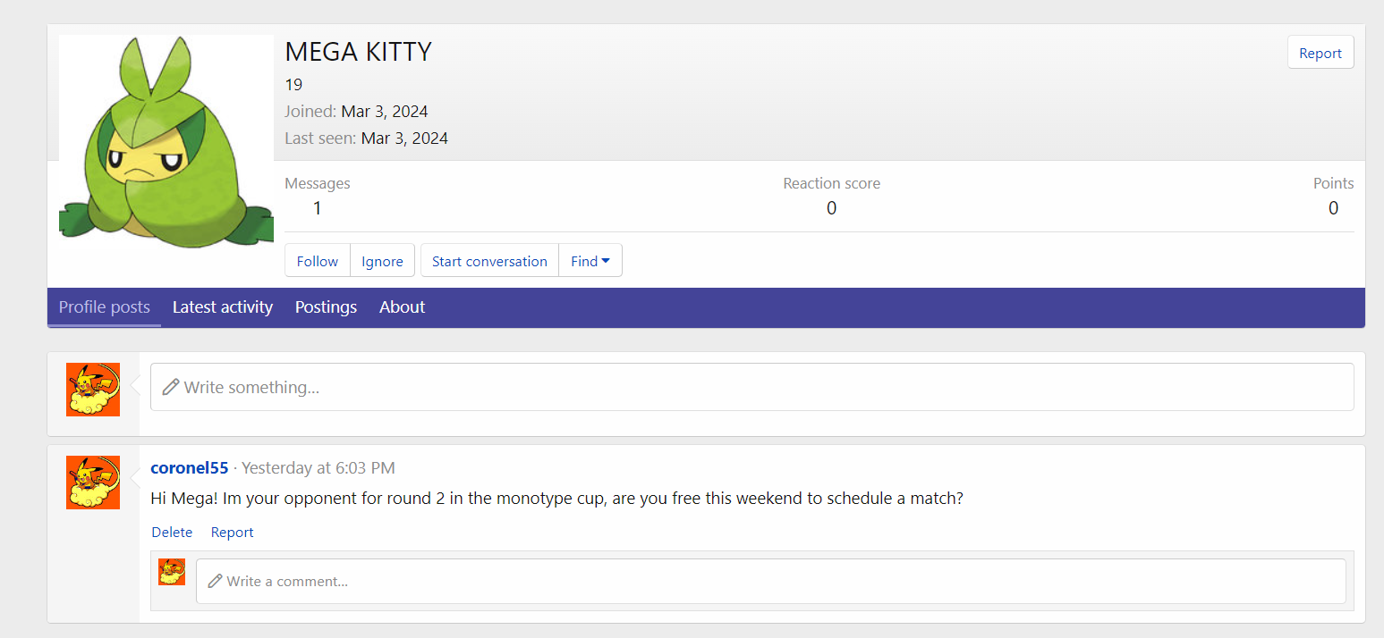Select the Profile posts tab
Image resolution: width=1384 pixels, height=638 pixels.
click(x=105, y=307)
